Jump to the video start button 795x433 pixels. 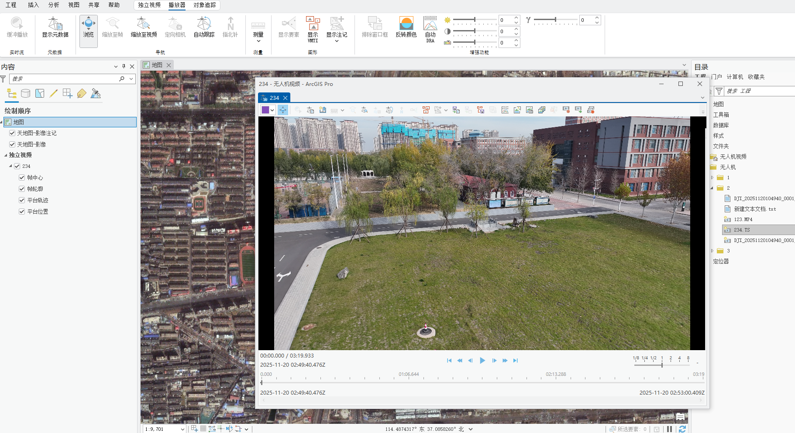click(449, 361)
